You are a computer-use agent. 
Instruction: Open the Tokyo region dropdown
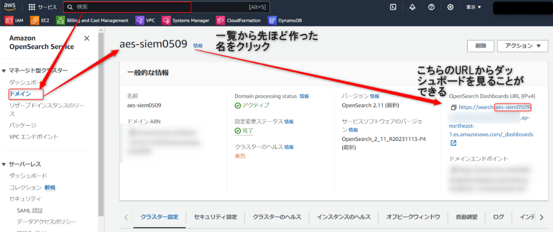473,7
